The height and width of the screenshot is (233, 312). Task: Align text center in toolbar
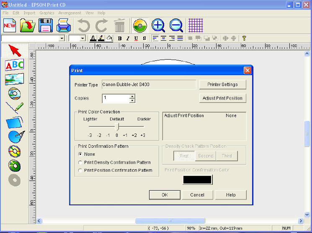tap(163, 38)
